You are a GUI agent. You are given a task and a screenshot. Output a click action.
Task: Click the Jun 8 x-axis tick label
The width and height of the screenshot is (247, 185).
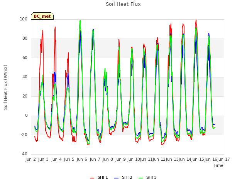click(x=108, y=159)
